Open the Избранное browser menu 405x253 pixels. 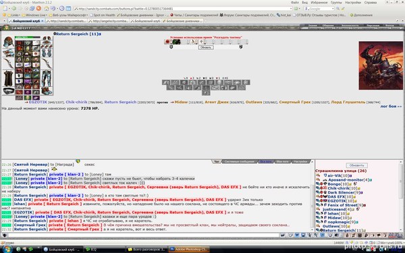[319, 2]
